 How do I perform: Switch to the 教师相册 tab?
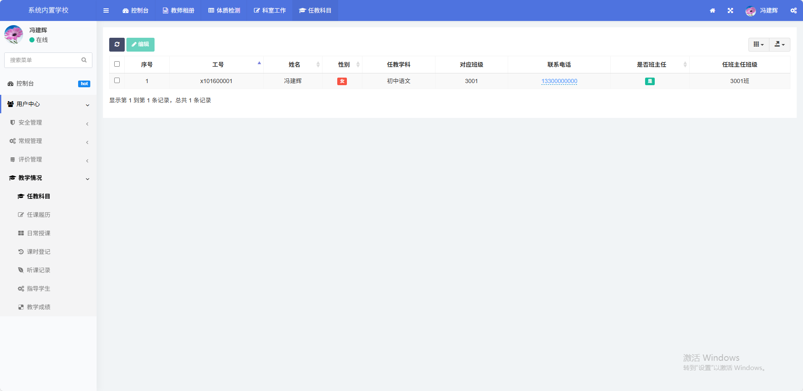tap(178, 10)
